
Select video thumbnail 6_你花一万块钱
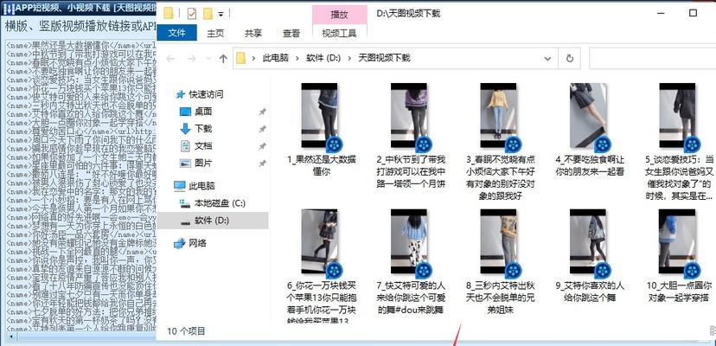tap(320, 242)
